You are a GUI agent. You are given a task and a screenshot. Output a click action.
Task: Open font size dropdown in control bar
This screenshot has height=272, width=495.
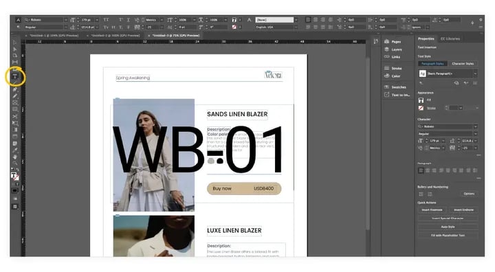[x=97, y=20]
